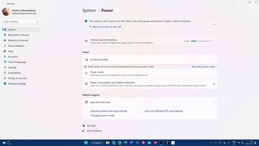Open the weather widget on taskbar
Image resolution: width=259 pixels, height=146 pixels.
(7, 143)
